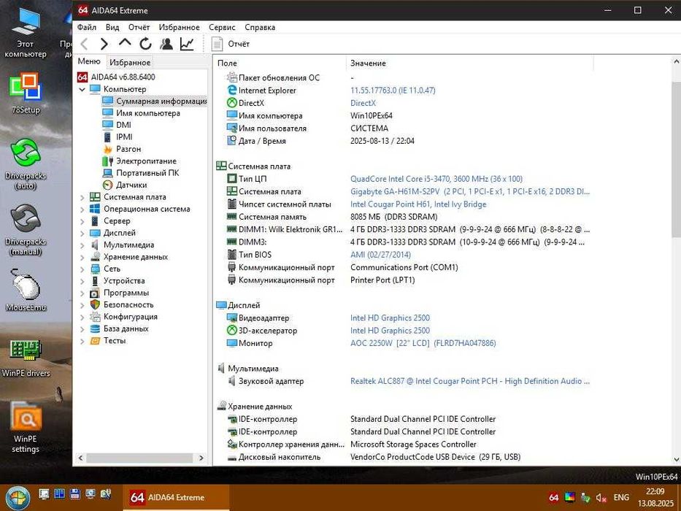
Task: Select the IPMI tree item
Action: point(118,137)
